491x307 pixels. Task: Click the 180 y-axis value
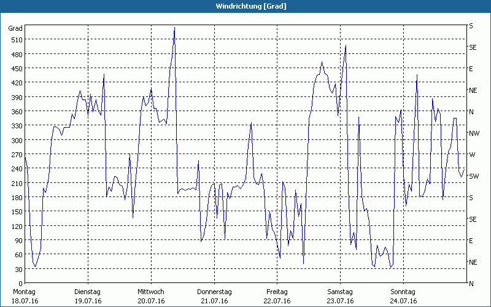[17, 198]
